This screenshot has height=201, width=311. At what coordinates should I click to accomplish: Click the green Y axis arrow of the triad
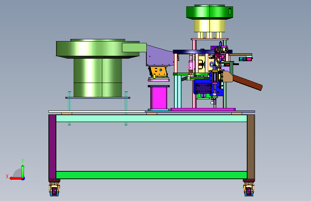[23, 171]
